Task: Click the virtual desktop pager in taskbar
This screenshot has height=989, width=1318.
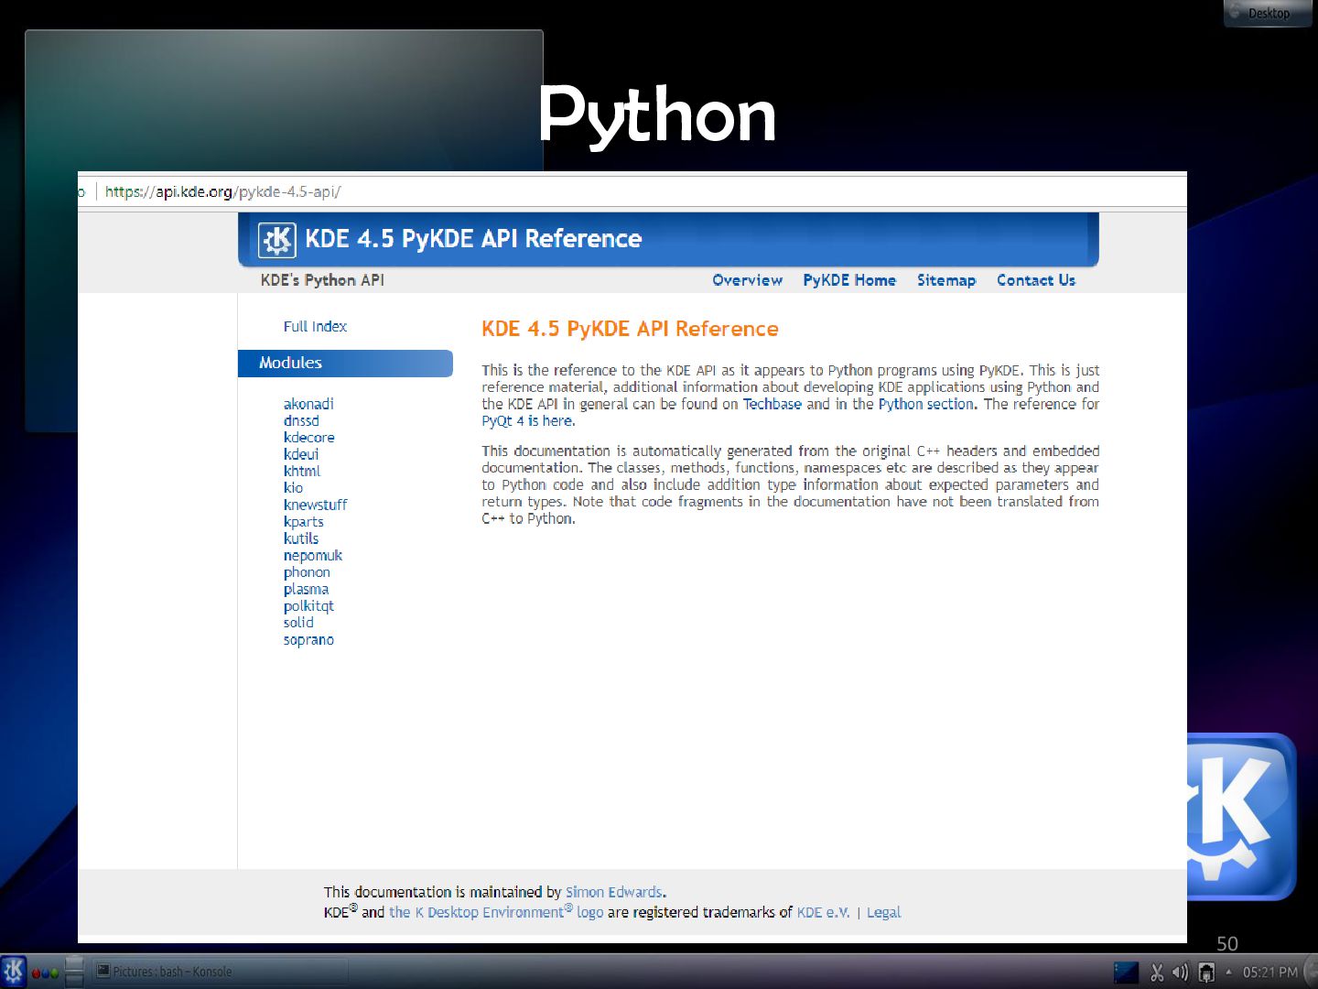Action: 74,972
